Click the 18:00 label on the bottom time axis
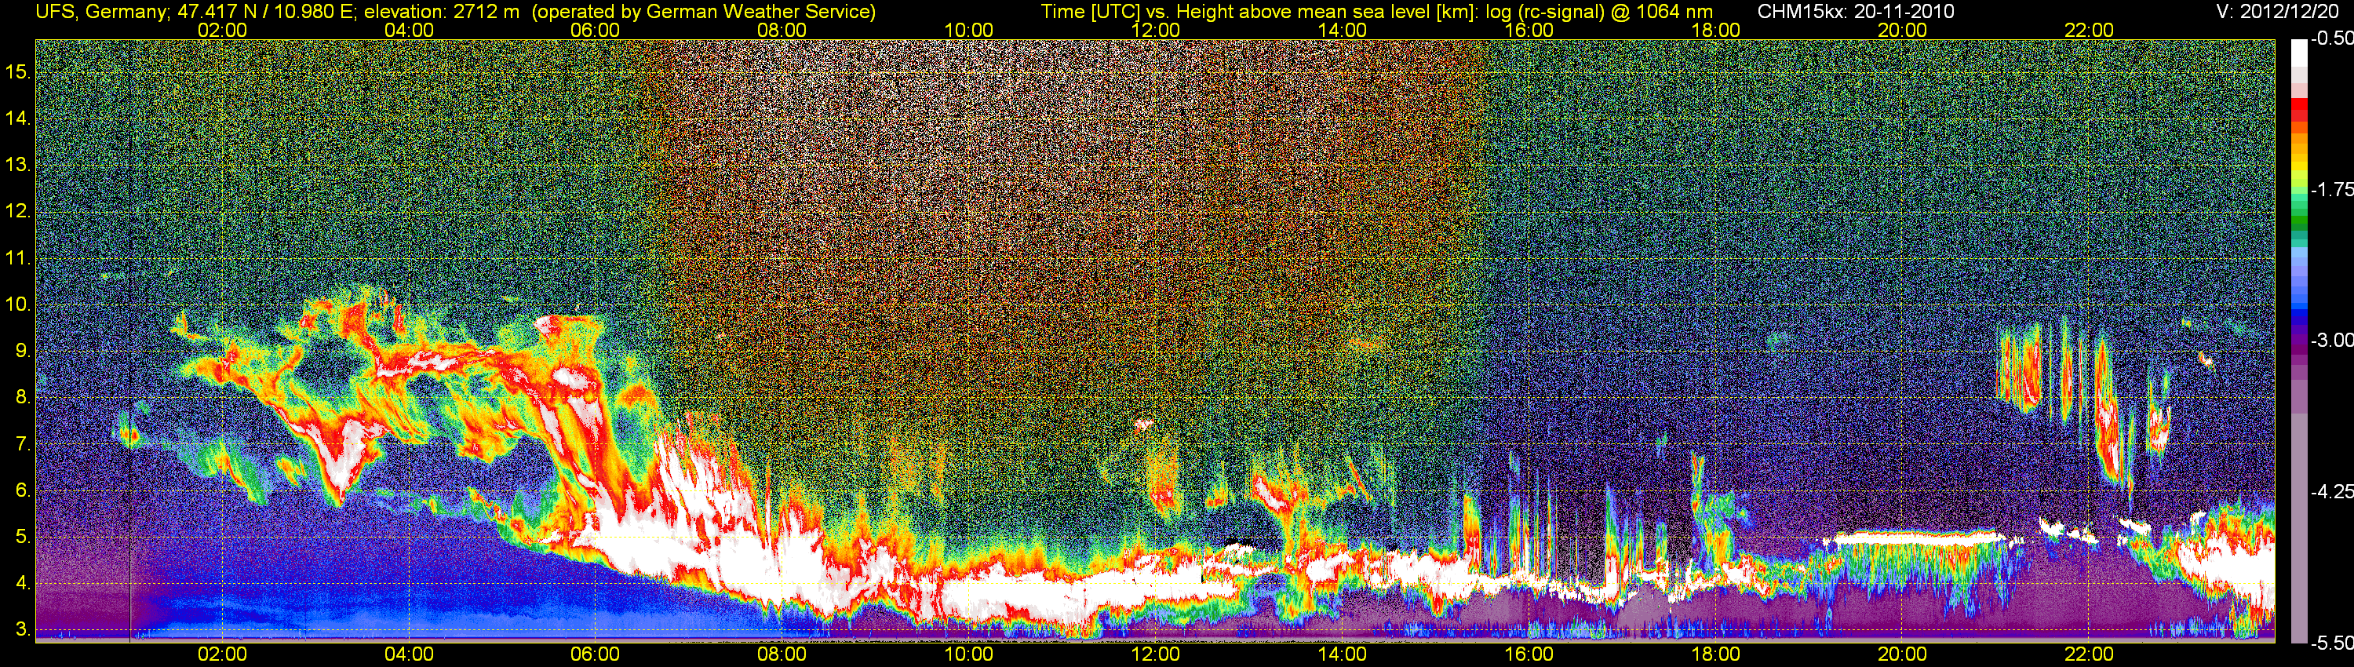Screen dimensions: 2354x667 tap(1715, 654)
